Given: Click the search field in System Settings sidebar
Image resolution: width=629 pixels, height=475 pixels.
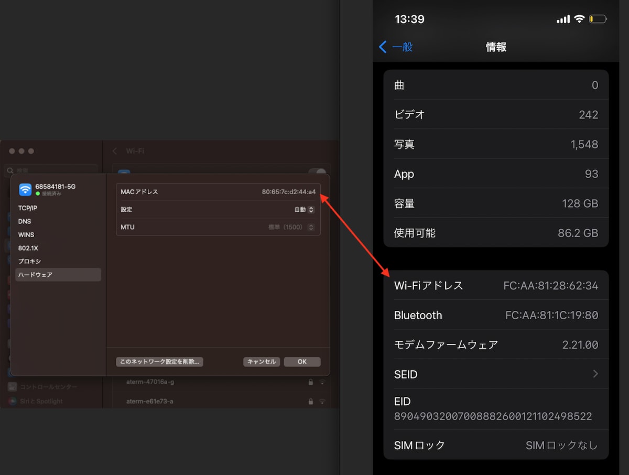Looking at the screenshot, I should pyautogui.click(x=51, y=170).
